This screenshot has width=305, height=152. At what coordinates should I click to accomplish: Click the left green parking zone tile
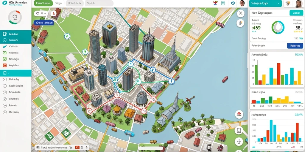pos(49,136)
